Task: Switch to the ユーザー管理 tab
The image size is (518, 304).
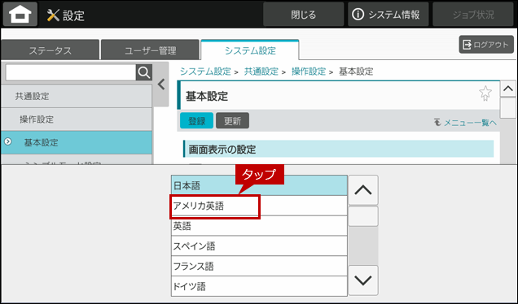Action: (x=151, y=50)
